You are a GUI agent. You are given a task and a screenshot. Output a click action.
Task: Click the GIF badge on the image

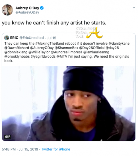pyautogui.click(x=8, y=137)
